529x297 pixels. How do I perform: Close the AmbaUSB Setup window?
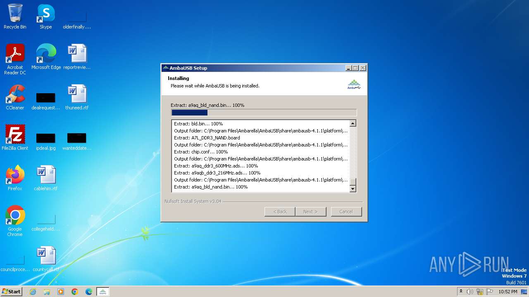click(x=362, y=68)
